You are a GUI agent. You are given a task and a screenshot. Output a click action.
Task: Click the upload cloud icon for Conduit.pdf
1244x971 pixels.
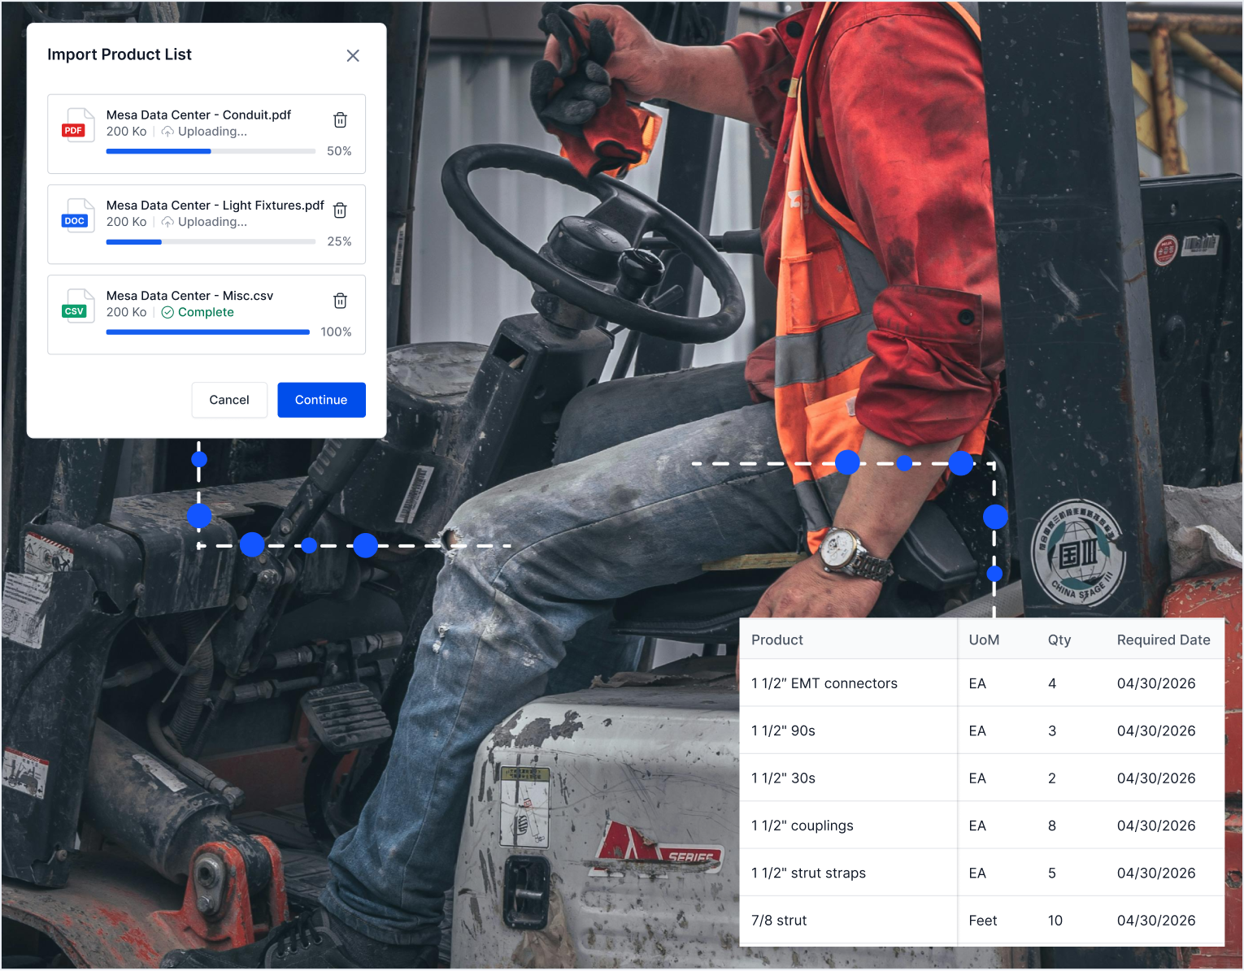(167, 132)
